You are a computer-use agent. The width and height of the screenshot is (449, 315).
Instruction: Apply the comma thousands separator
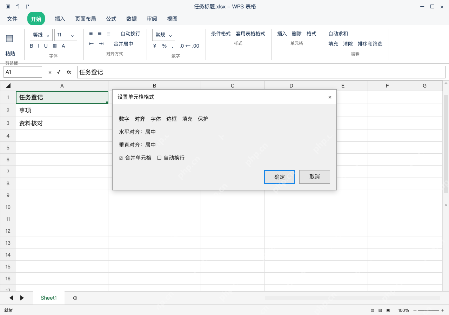click(173, 47)
